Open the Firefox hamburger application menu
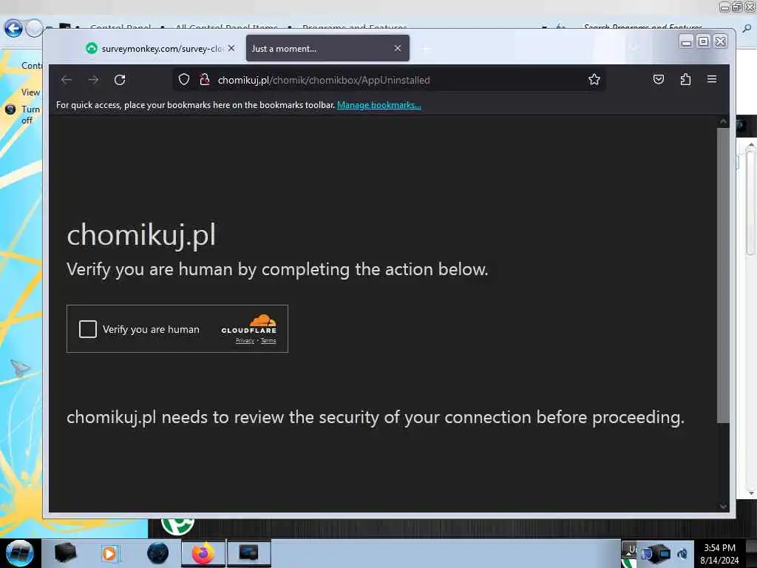Viewport: 757px width, 568px height. click(712, 79)
